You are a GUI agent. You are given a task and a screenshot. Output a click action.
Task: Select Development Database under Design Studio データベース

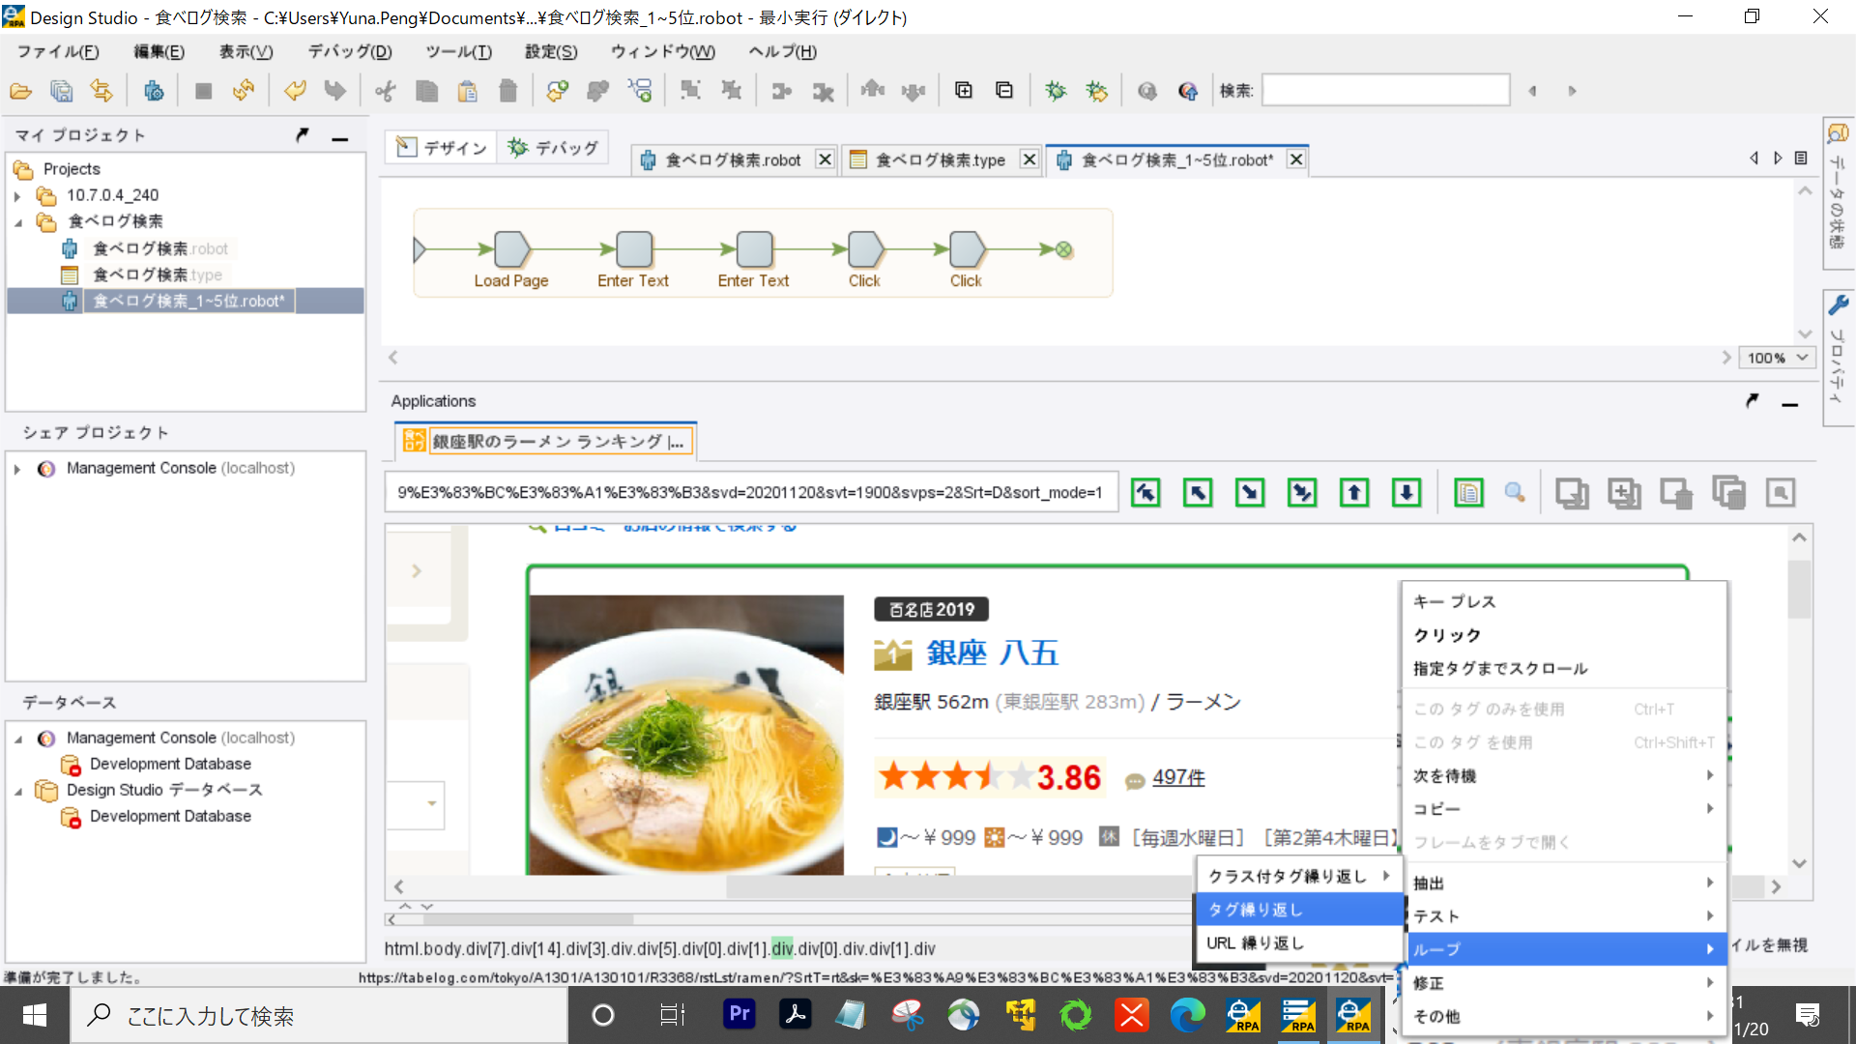[x=170, y=816]
